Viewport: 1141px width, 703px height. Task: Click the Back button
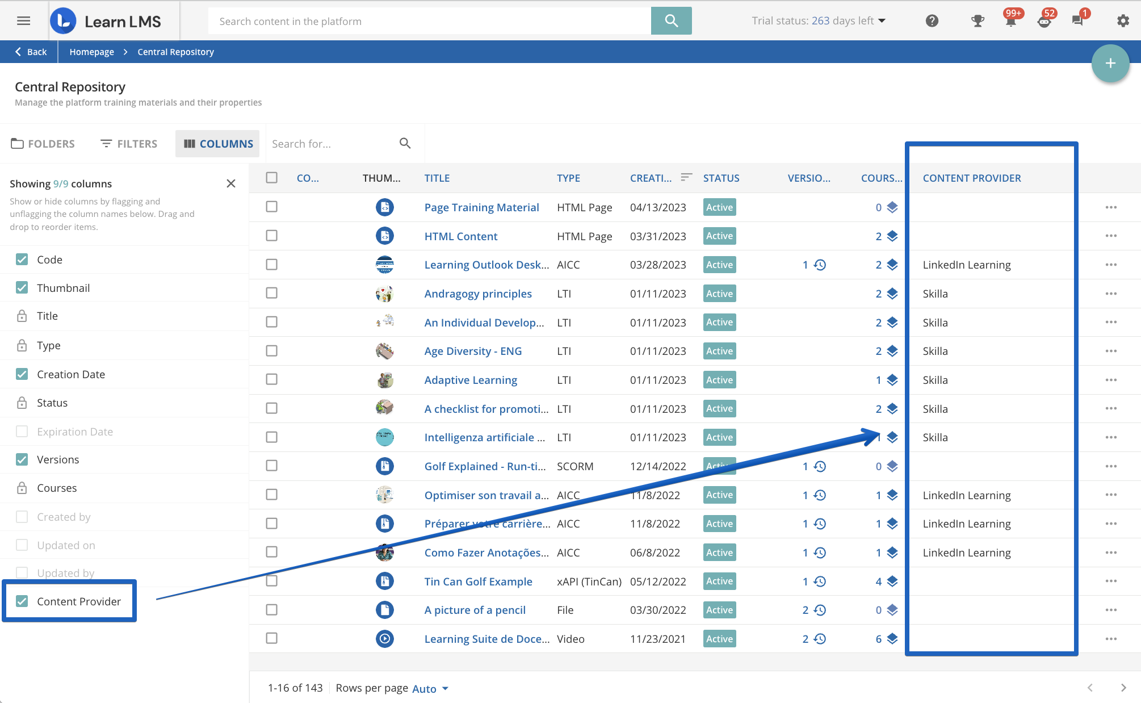tap(31, 52)
